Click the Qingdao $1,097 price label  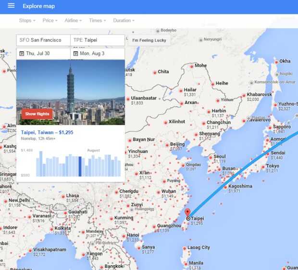coord(191,169)
